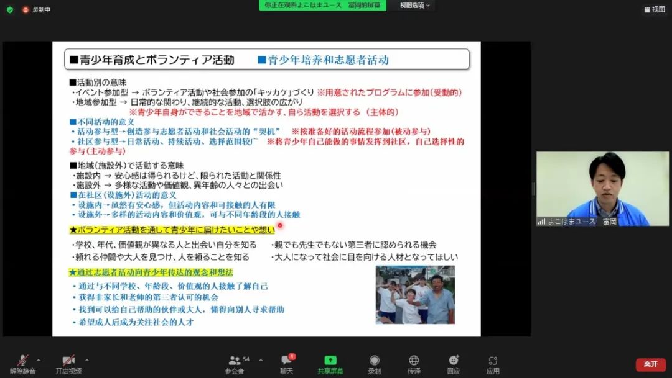Click the green encryption shield icon
672x378 pixels.
(9, 9)
